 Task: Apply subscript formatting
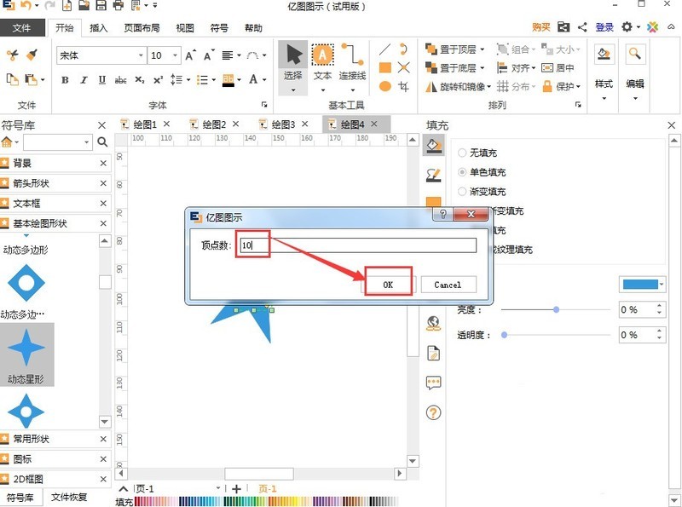(x=139, y=80)
